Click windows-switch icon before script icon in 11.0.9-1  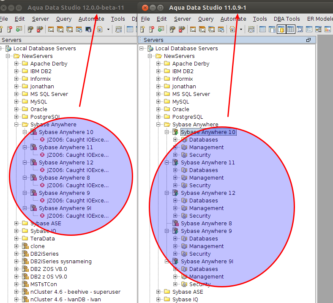[x=221, y=29]
